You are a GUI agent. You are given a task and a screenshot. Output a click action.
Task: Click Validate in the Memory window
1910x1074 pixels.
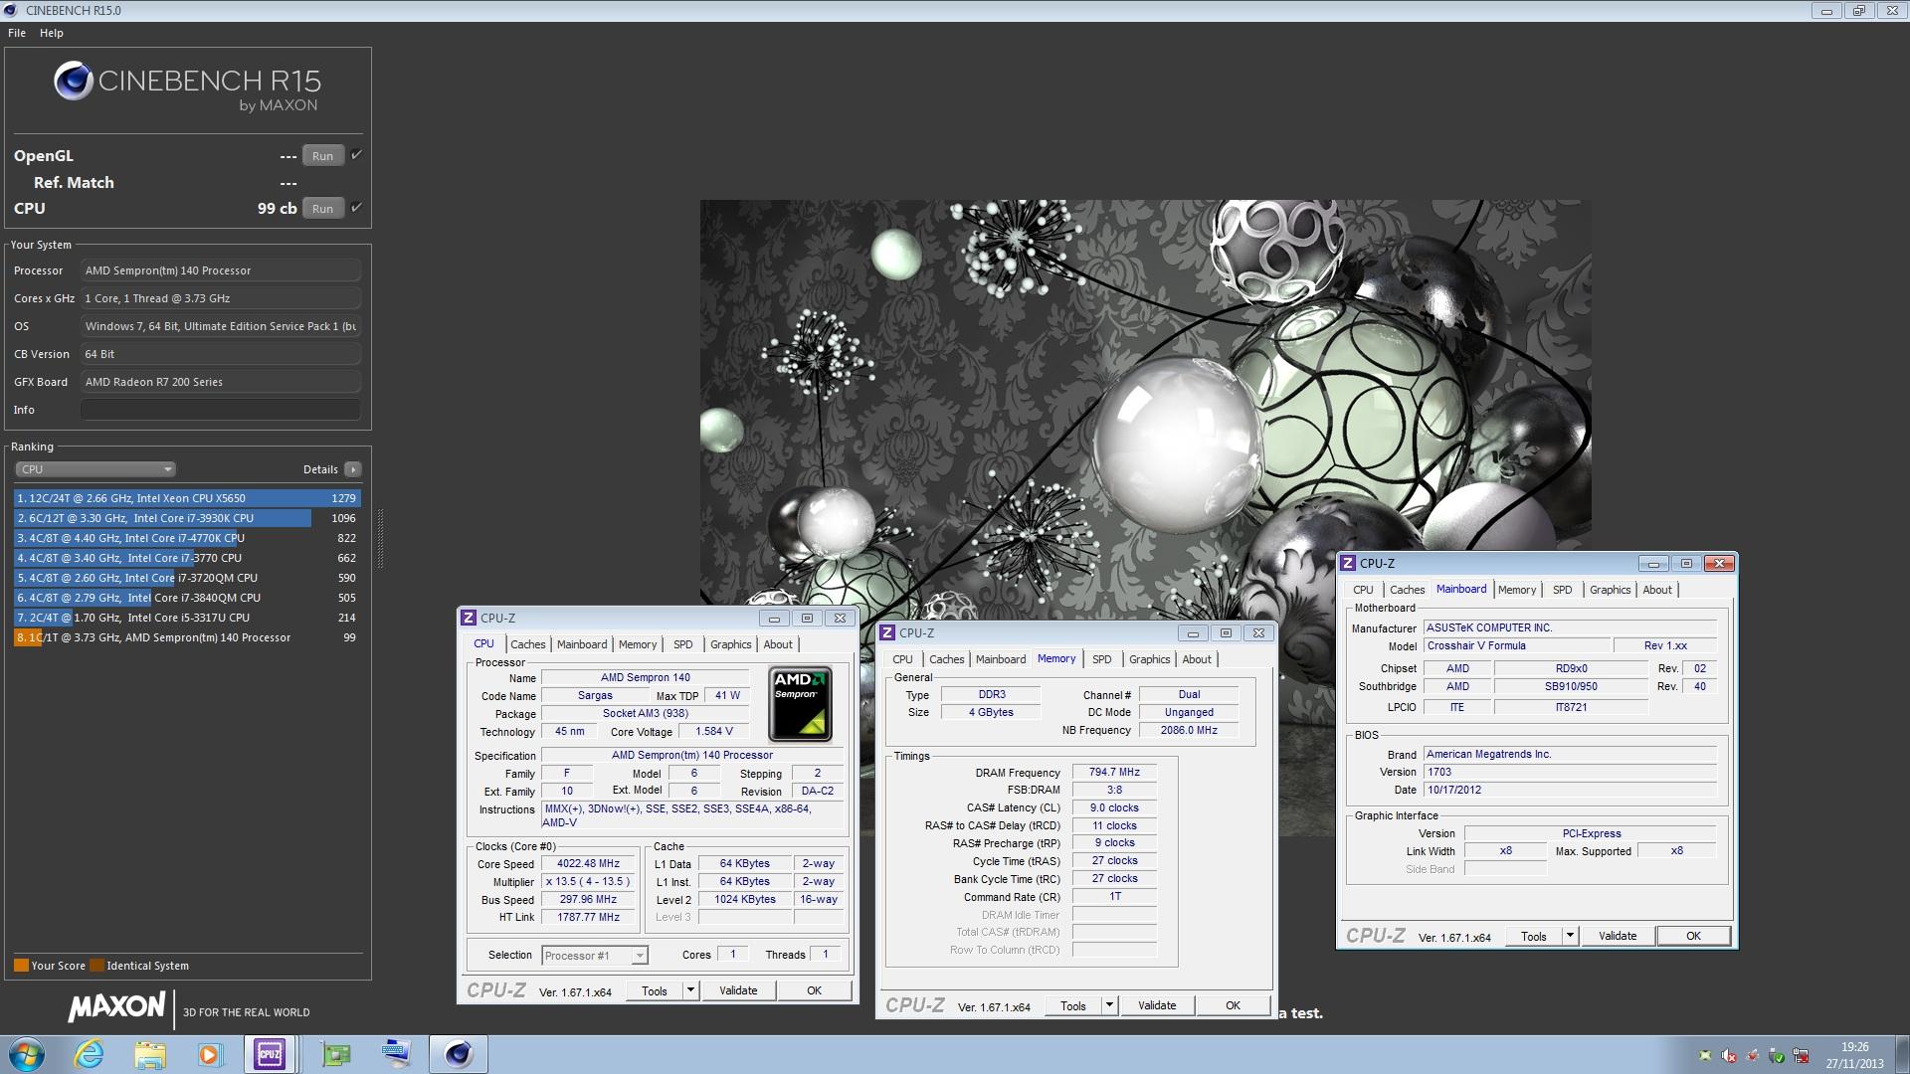(1157, 1005)
